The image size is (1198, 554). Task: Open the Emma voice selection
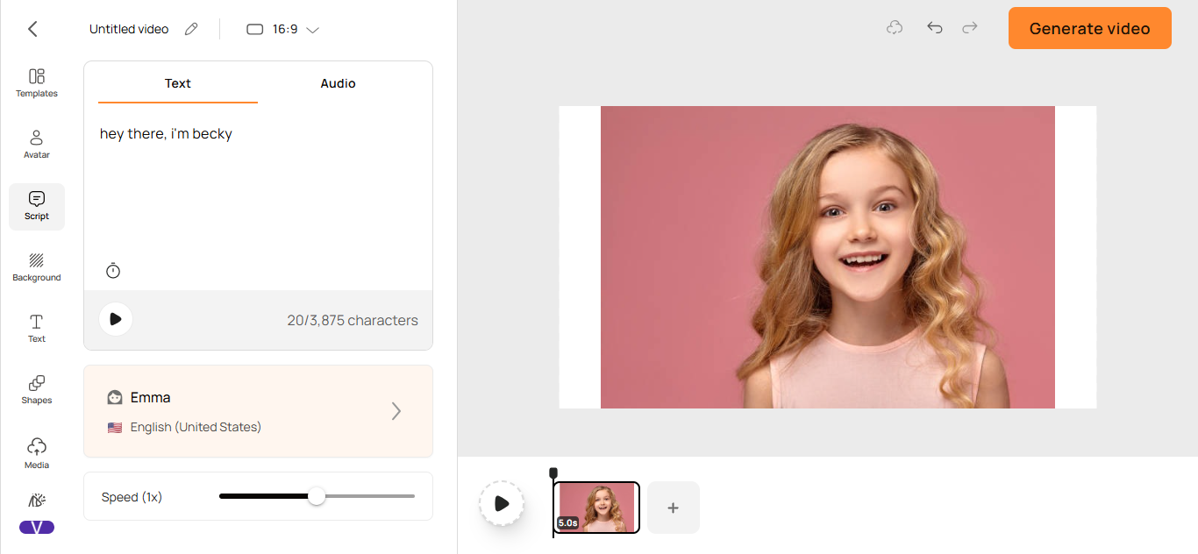[258, 411]
